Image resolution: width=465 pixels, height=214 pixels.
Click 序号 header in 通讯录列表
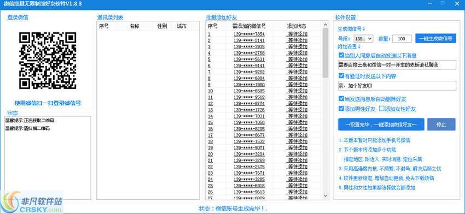[104, 26]
